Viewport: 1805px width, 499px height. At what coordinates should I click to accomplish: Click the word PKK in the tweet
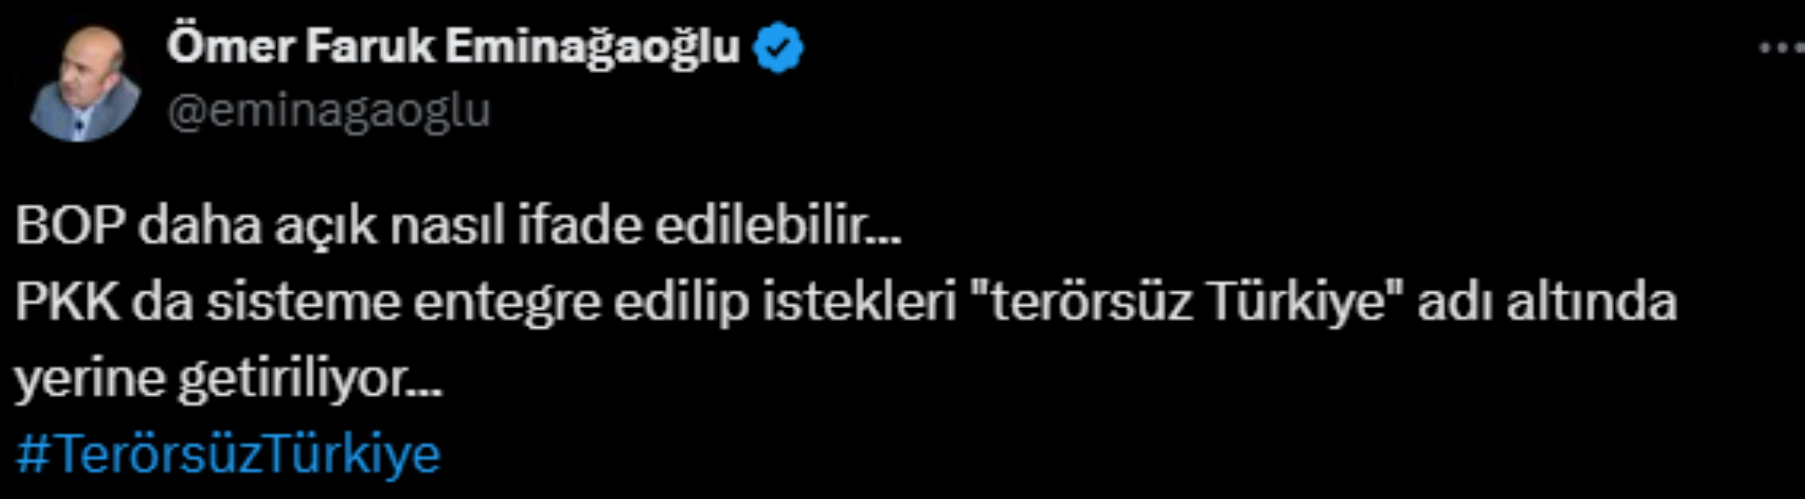click(x=67, y=301)
